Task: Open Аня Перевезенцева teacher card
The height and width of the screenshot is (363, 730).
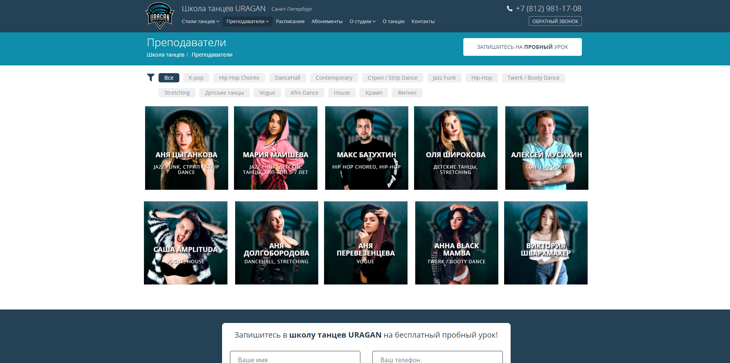Action: pos(366,243)
